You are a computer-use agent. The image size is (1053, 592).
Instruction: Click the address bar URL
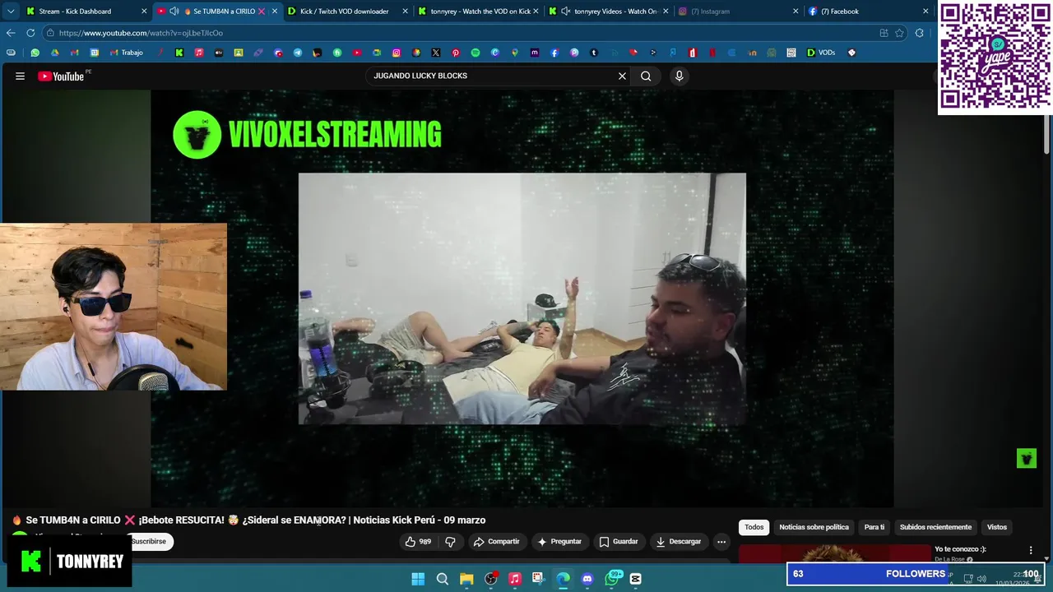141,33
